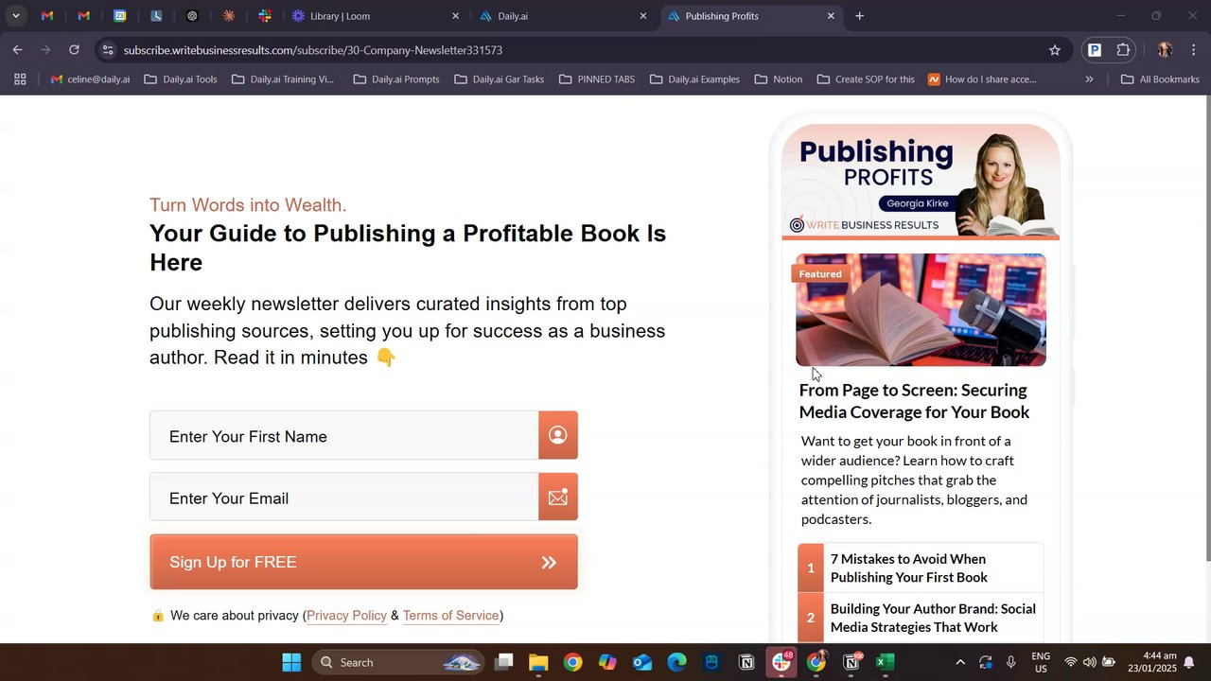The image size is (1211, 681).
Task: Open the blue P extension icon
Action: pos(1095,50)
